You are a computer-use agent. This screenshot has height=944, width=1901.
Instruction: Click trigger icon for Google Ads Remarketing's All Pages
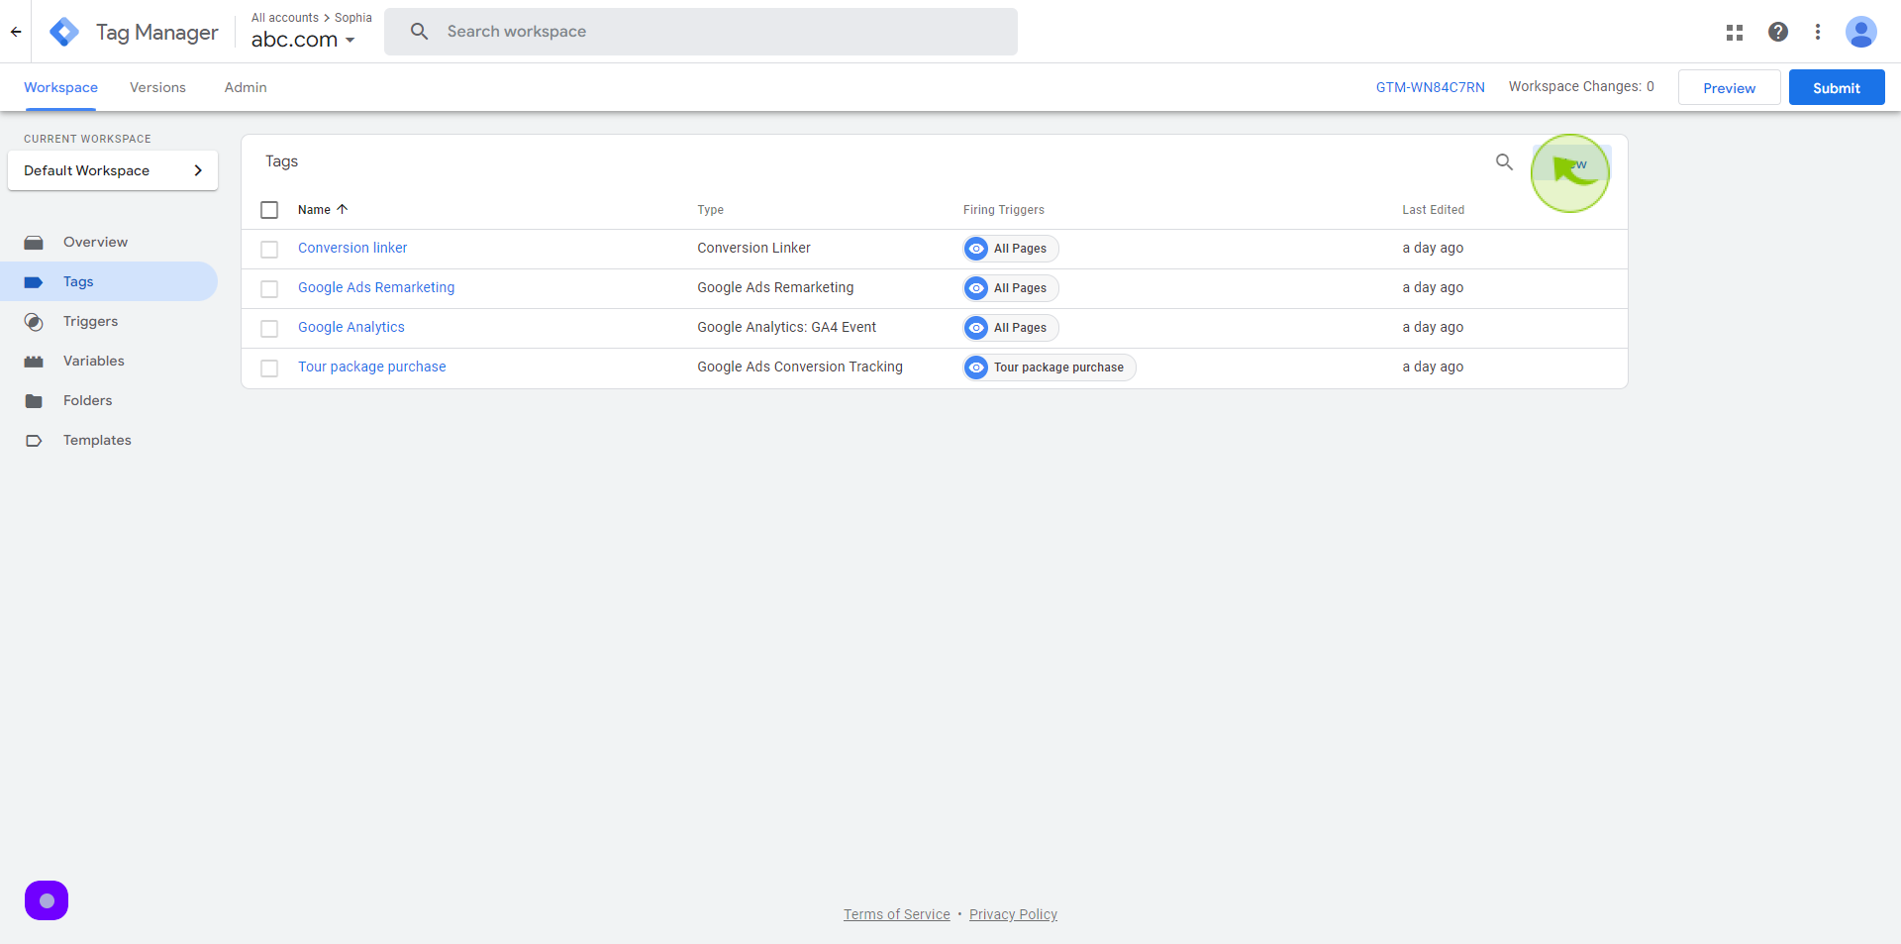point(976,288)
